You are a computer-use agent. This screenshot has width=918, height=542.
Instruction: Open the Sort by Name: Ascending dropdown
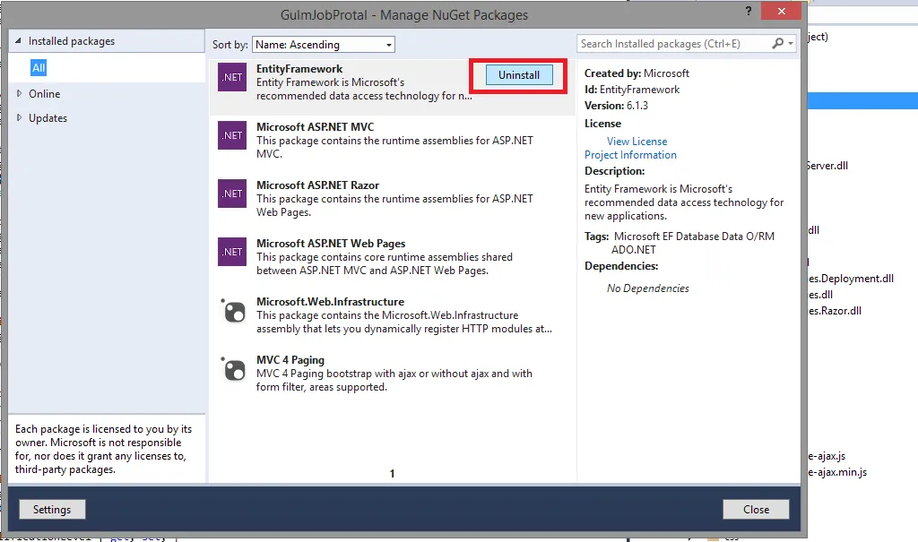[x=323, y=45]
